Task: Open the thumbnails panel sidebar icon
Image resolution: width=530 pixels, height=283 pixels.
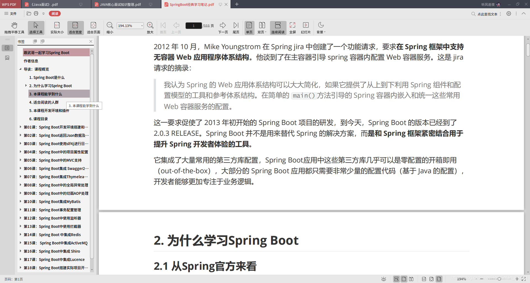Action: pos(7,58)
